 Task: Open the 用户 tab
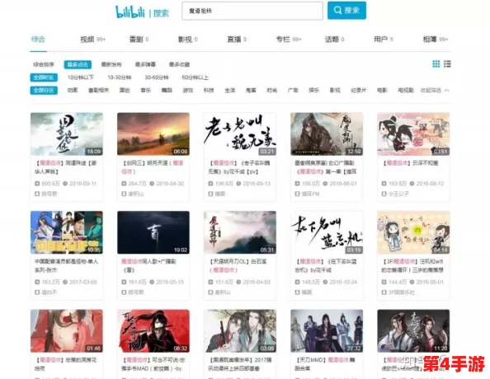(384, 40)
